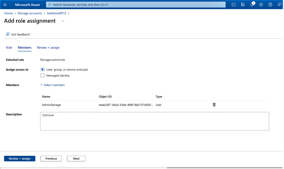
Task: Click Select members link
Action: 53,85
